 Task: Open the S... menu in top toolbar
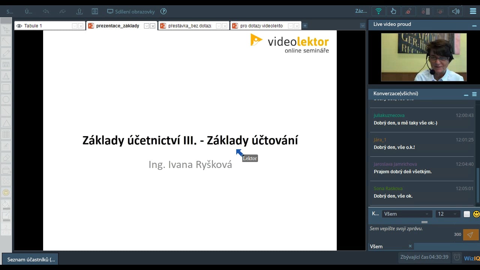(10, 11)
